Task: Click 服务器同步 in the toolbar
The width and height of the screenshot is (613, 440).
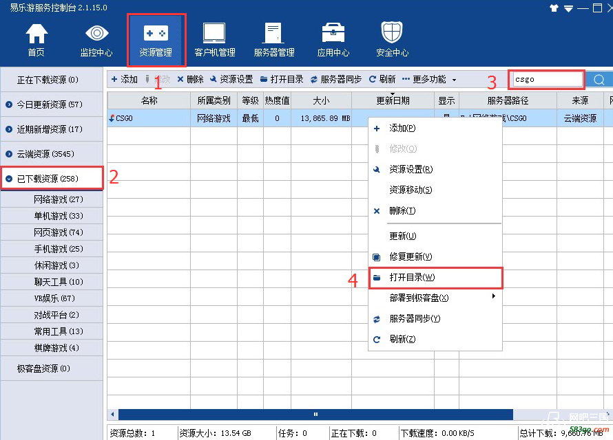Action: coord(336,79)
